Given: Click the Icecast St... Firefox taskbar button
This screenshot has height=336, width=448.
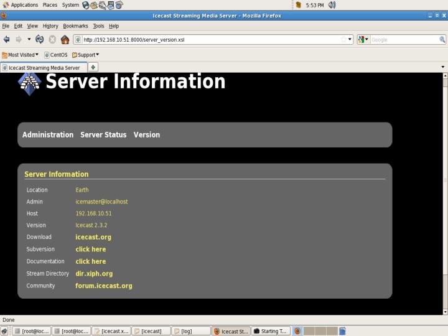Looking at the screenshot, I should point(231,331).
